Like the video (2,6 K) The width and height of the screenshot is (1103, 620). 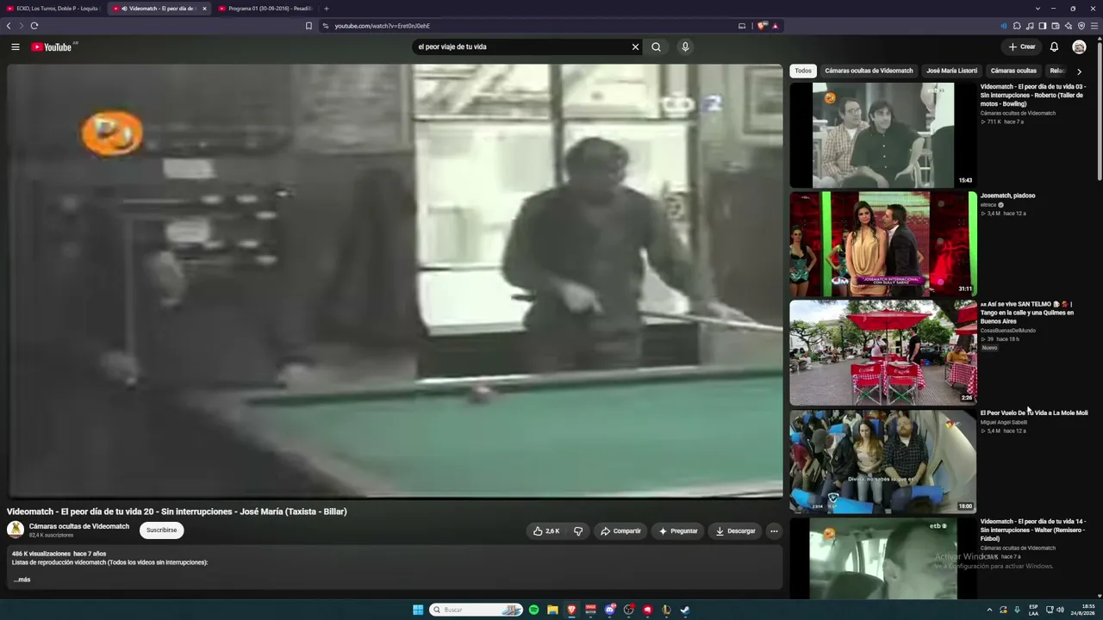(x=546, y=531)
